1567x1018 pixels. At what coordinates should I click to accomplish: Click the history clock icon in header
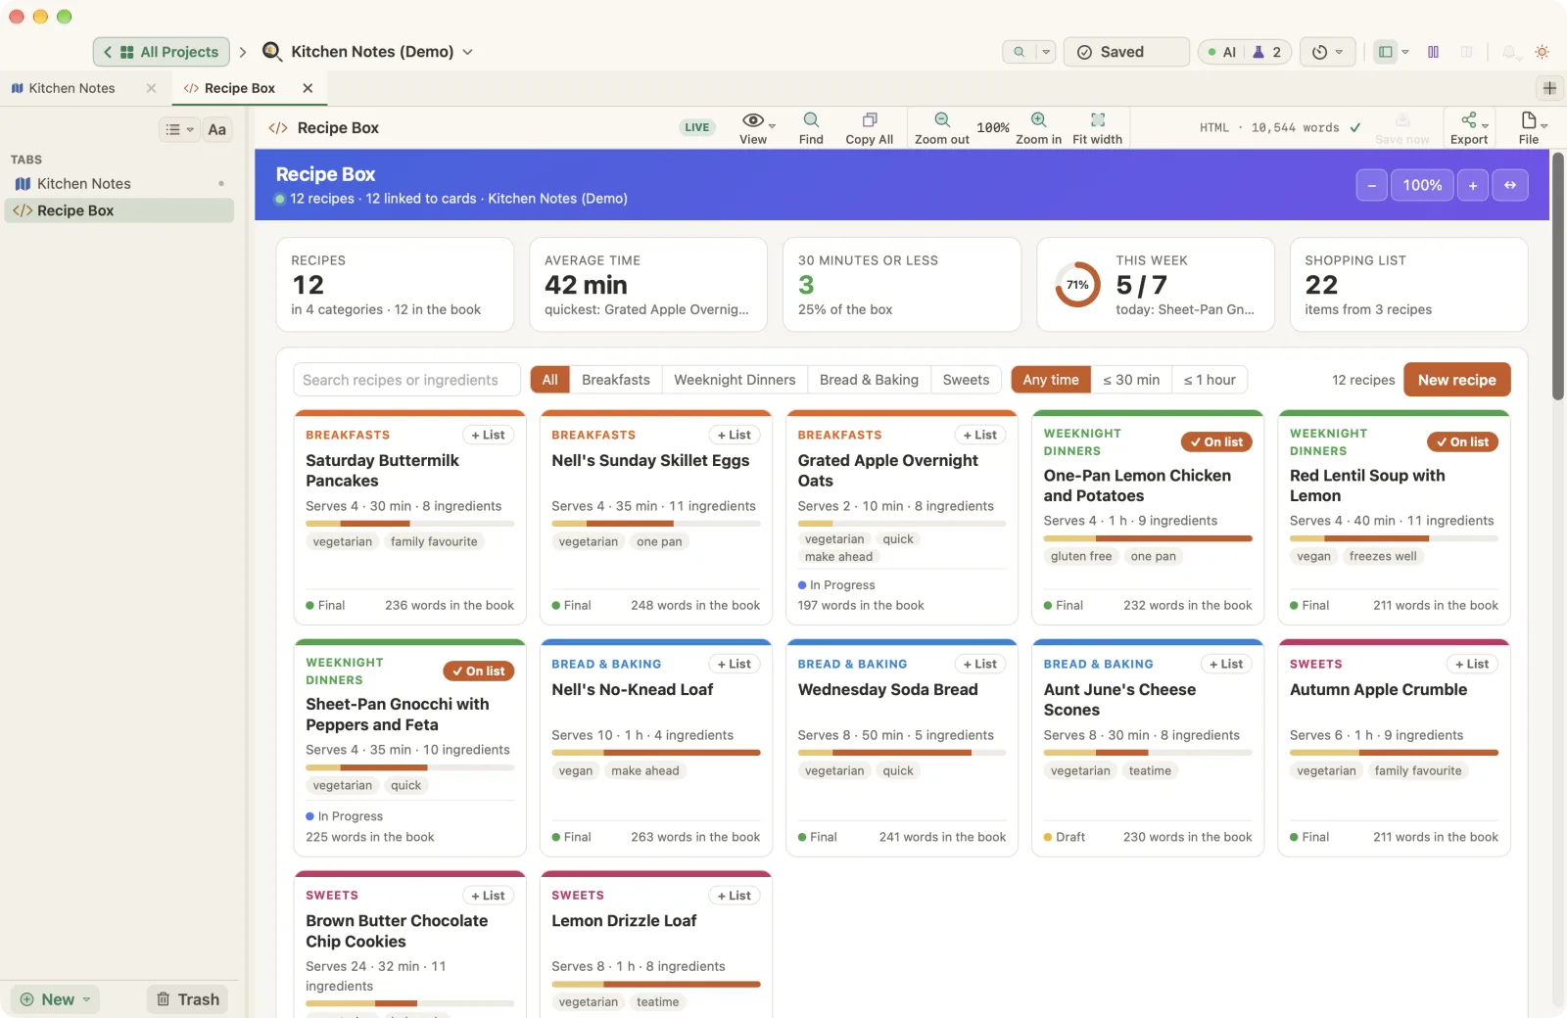point(1319,52)
